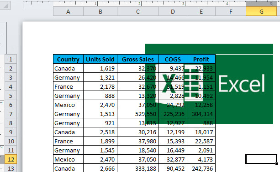Image resolution: width=280 pixels, height=172 pixels.
Task: Click COGS cell 16,449
Action: click(173, 150)
